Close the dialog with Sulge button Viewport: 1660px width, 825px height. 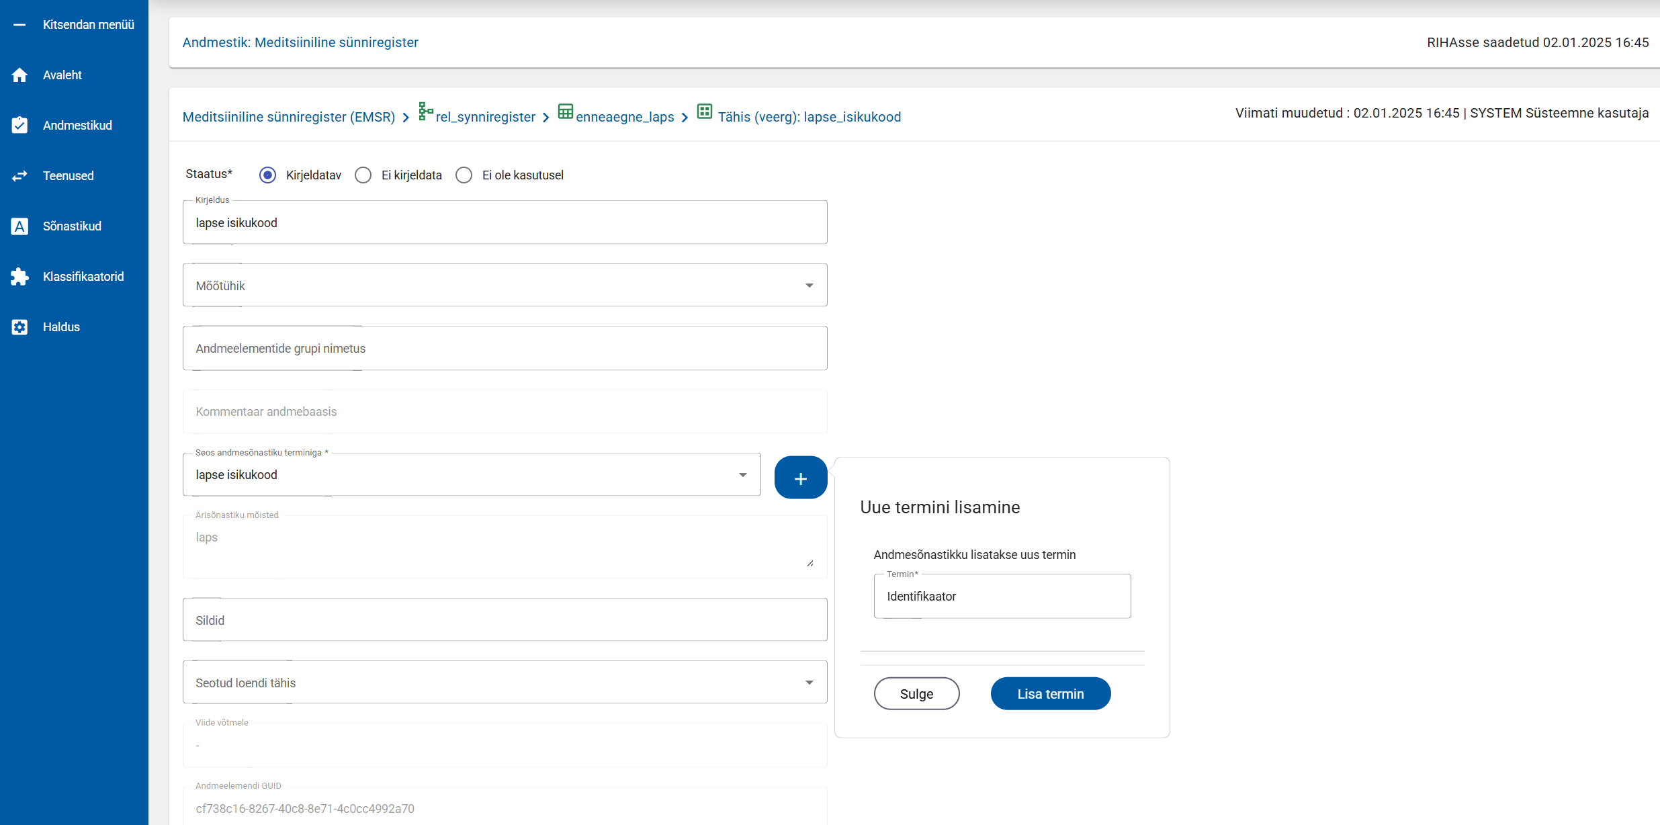coord(916,694)
